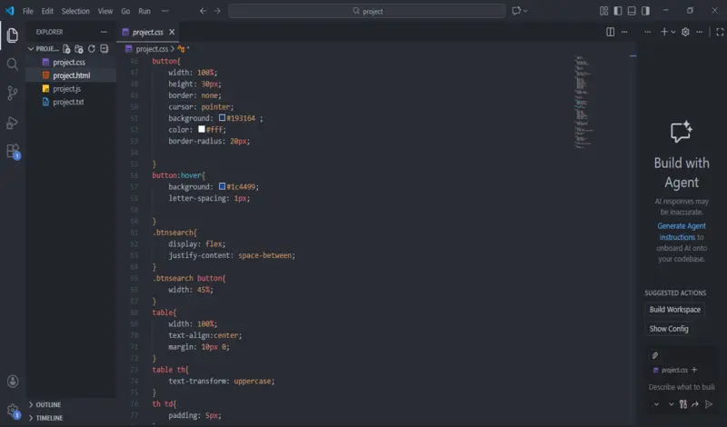The image size is (727, 427).
Task: Click the VS Code logo icon
Action: (10, 11)
